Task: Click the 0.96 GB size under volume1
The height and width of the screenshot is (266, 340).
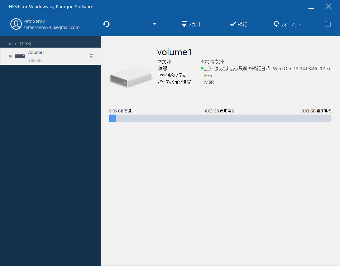Action: click(34, 61)
